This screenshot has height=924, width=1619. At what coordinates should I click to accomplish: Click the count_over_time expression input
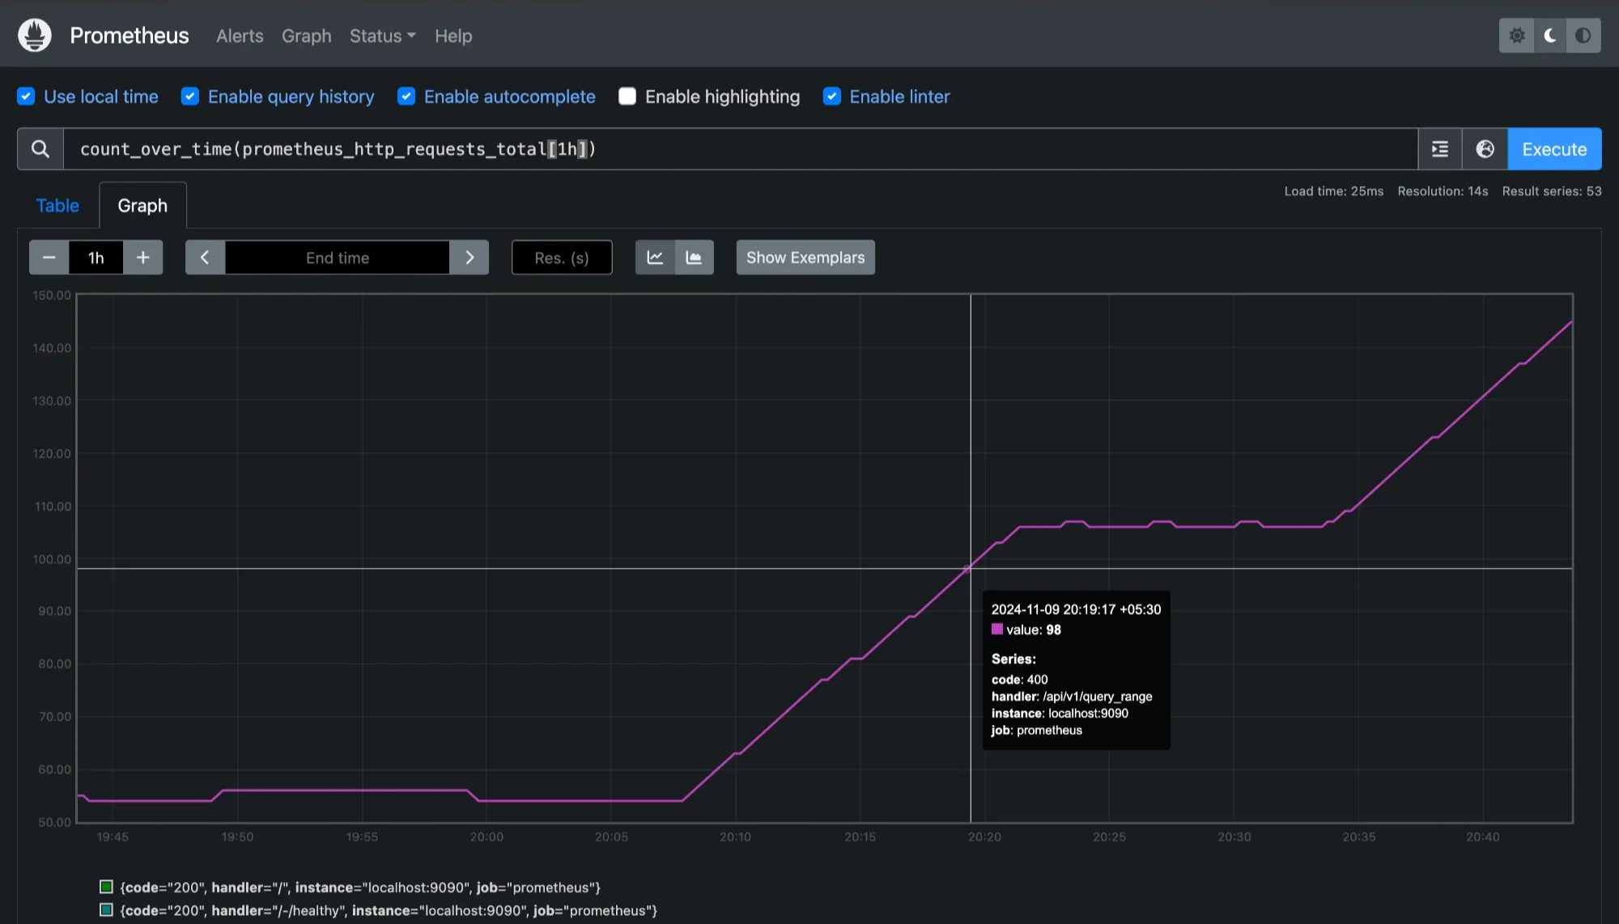[x=741, y=149]
